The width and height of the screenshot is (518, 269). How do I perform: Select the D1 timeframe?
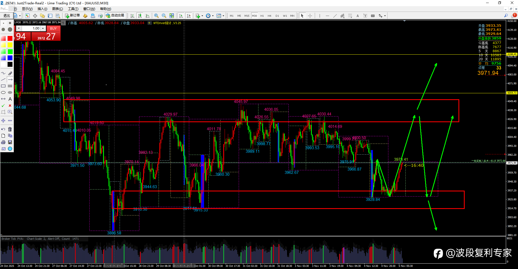click(x=277, y=16)
